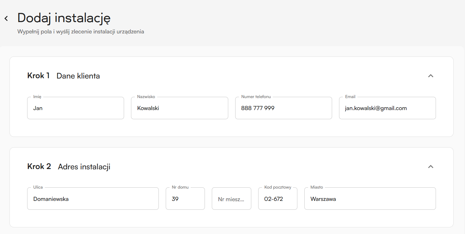
Task: Select the postal code field showing 02-672
Action: pos(277,199)
